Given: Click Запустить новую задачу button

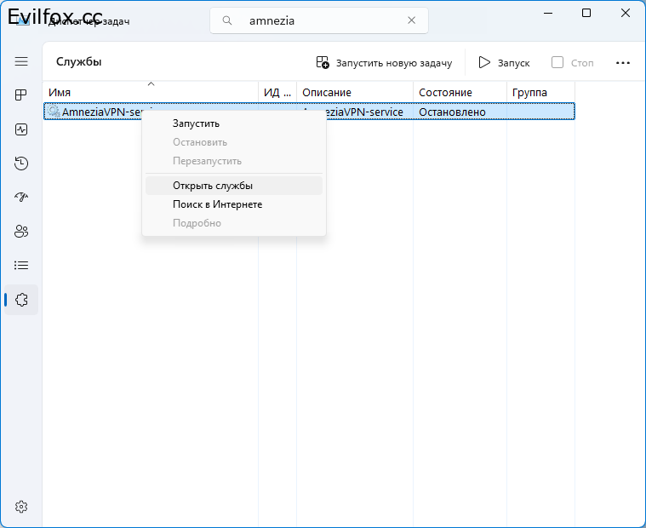Looking at the screenshot, I should pyautogui.click(x=384, y=63).
